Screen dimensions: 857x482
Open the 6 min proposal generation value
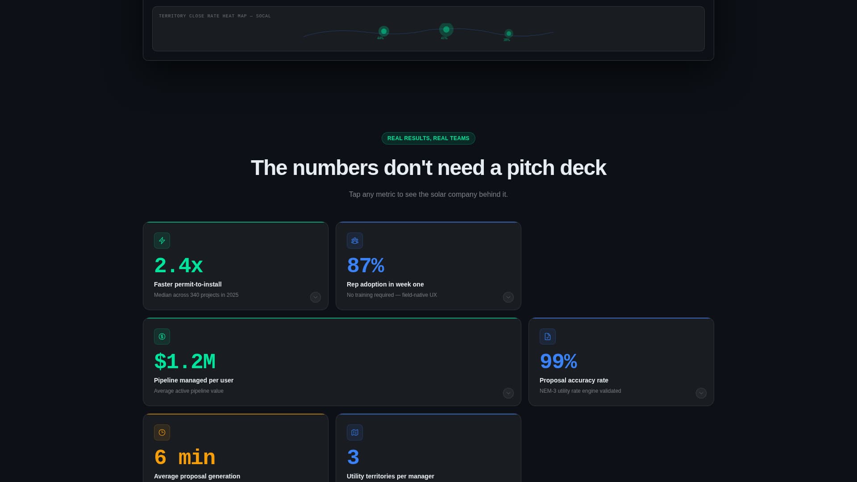(x=185, y=458)
